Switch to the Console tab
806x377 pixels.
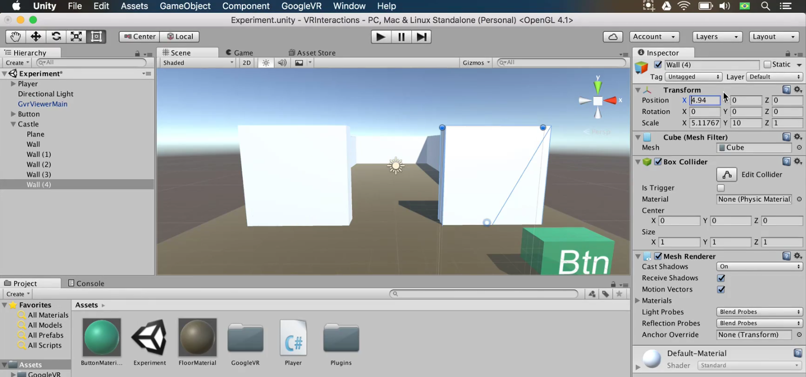click(86, 283)
